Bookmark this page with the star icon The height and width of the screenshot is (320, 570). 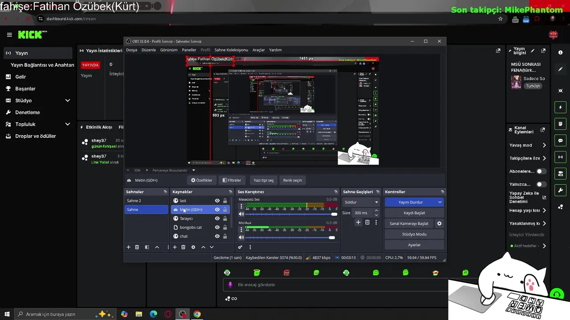501,19
